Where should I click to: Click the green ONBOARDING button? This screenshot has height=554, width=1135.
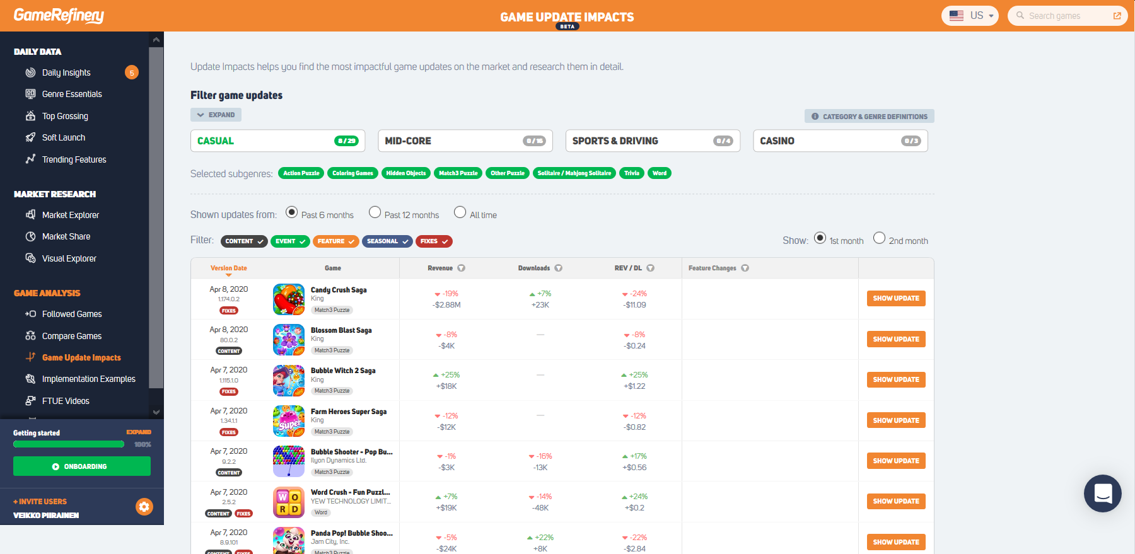82,466
